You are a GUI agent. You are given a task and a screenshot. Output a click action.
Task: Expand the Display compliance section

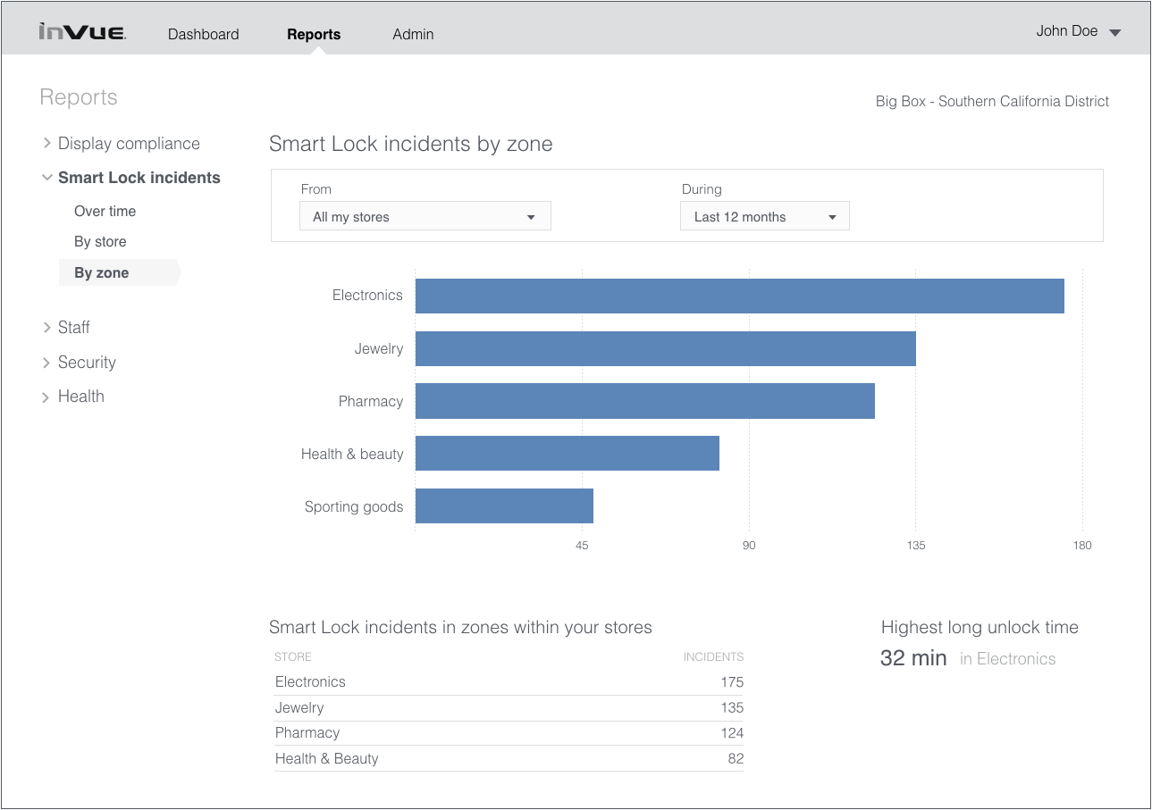(x=121, y=144)
